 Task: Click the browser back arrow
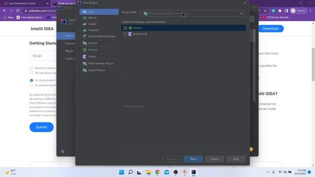click(4, 11)
